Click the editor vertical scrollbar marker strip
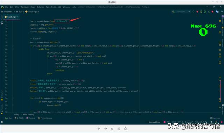The height and width of the screenshot is (133, 224). point(220,66)
